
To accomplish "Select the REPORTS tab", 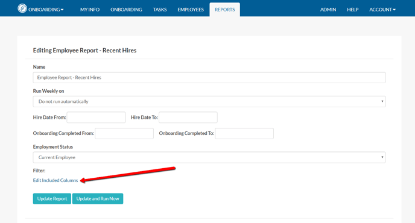I will [x=225, y=10].
